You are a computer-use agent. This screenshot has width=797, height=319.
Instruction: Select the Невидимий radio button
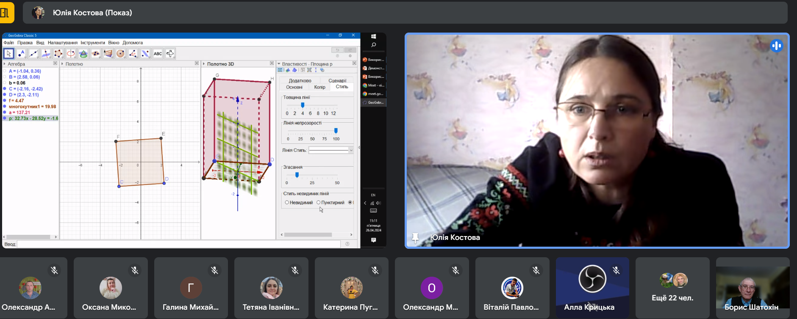[287, 203]
